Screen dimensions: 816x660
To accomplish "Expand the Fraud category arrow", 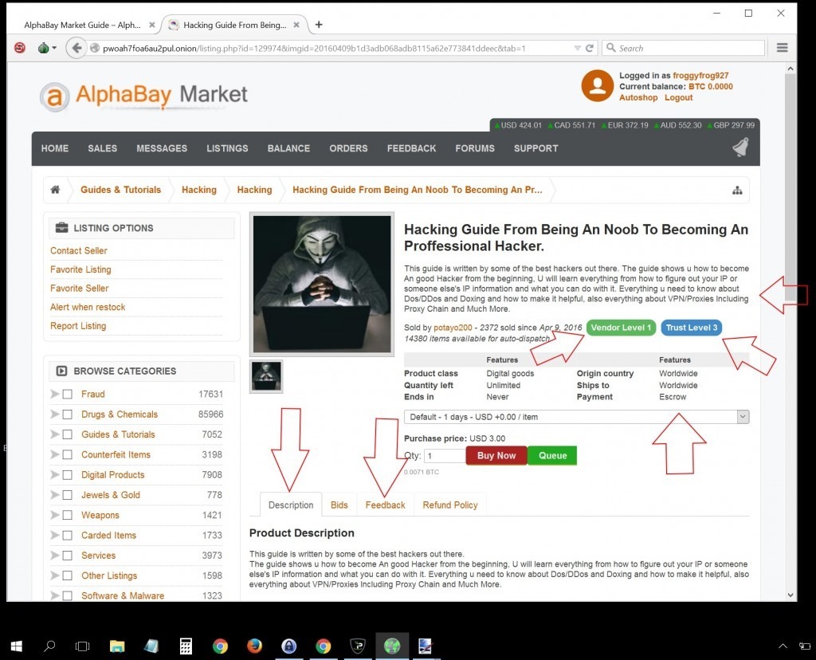I will 54,394.
